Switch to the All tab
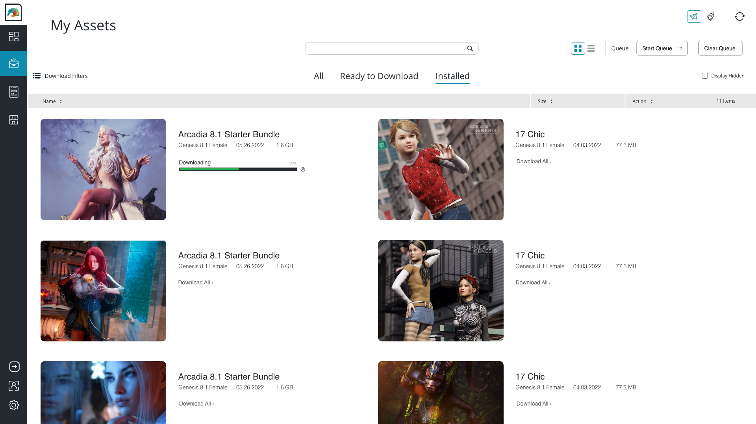This screenshot has width=756, height=424. tap(319, 76)
